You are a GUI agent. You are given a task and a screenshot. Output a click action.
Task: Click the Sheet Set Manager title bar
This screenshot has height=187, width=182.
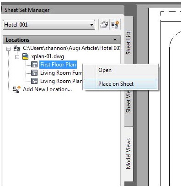(x=63, y=10)
